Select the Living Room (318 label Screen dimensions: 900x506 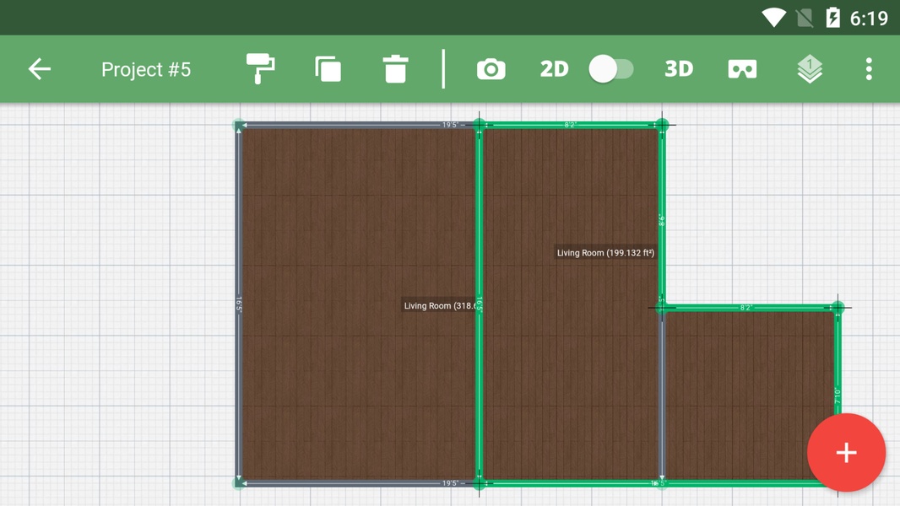439,306
